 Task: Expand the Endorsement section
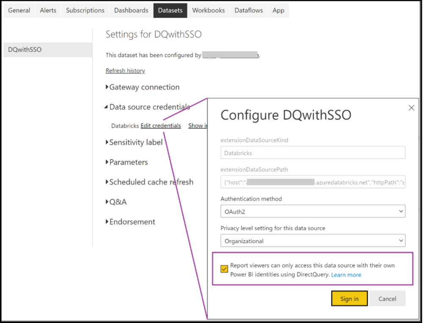coord(130,222)
